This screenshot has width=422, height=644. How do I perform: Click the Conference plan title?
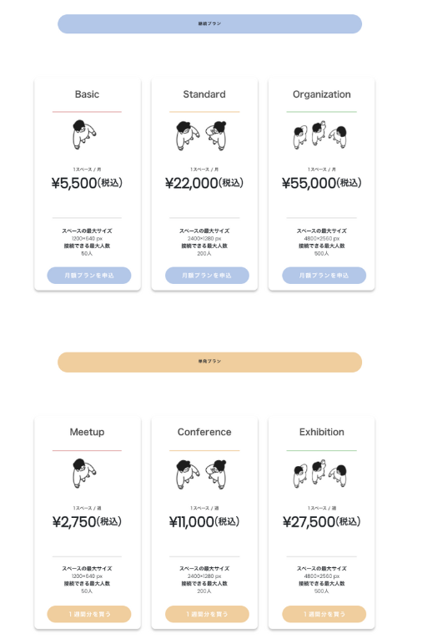(204, 432)
